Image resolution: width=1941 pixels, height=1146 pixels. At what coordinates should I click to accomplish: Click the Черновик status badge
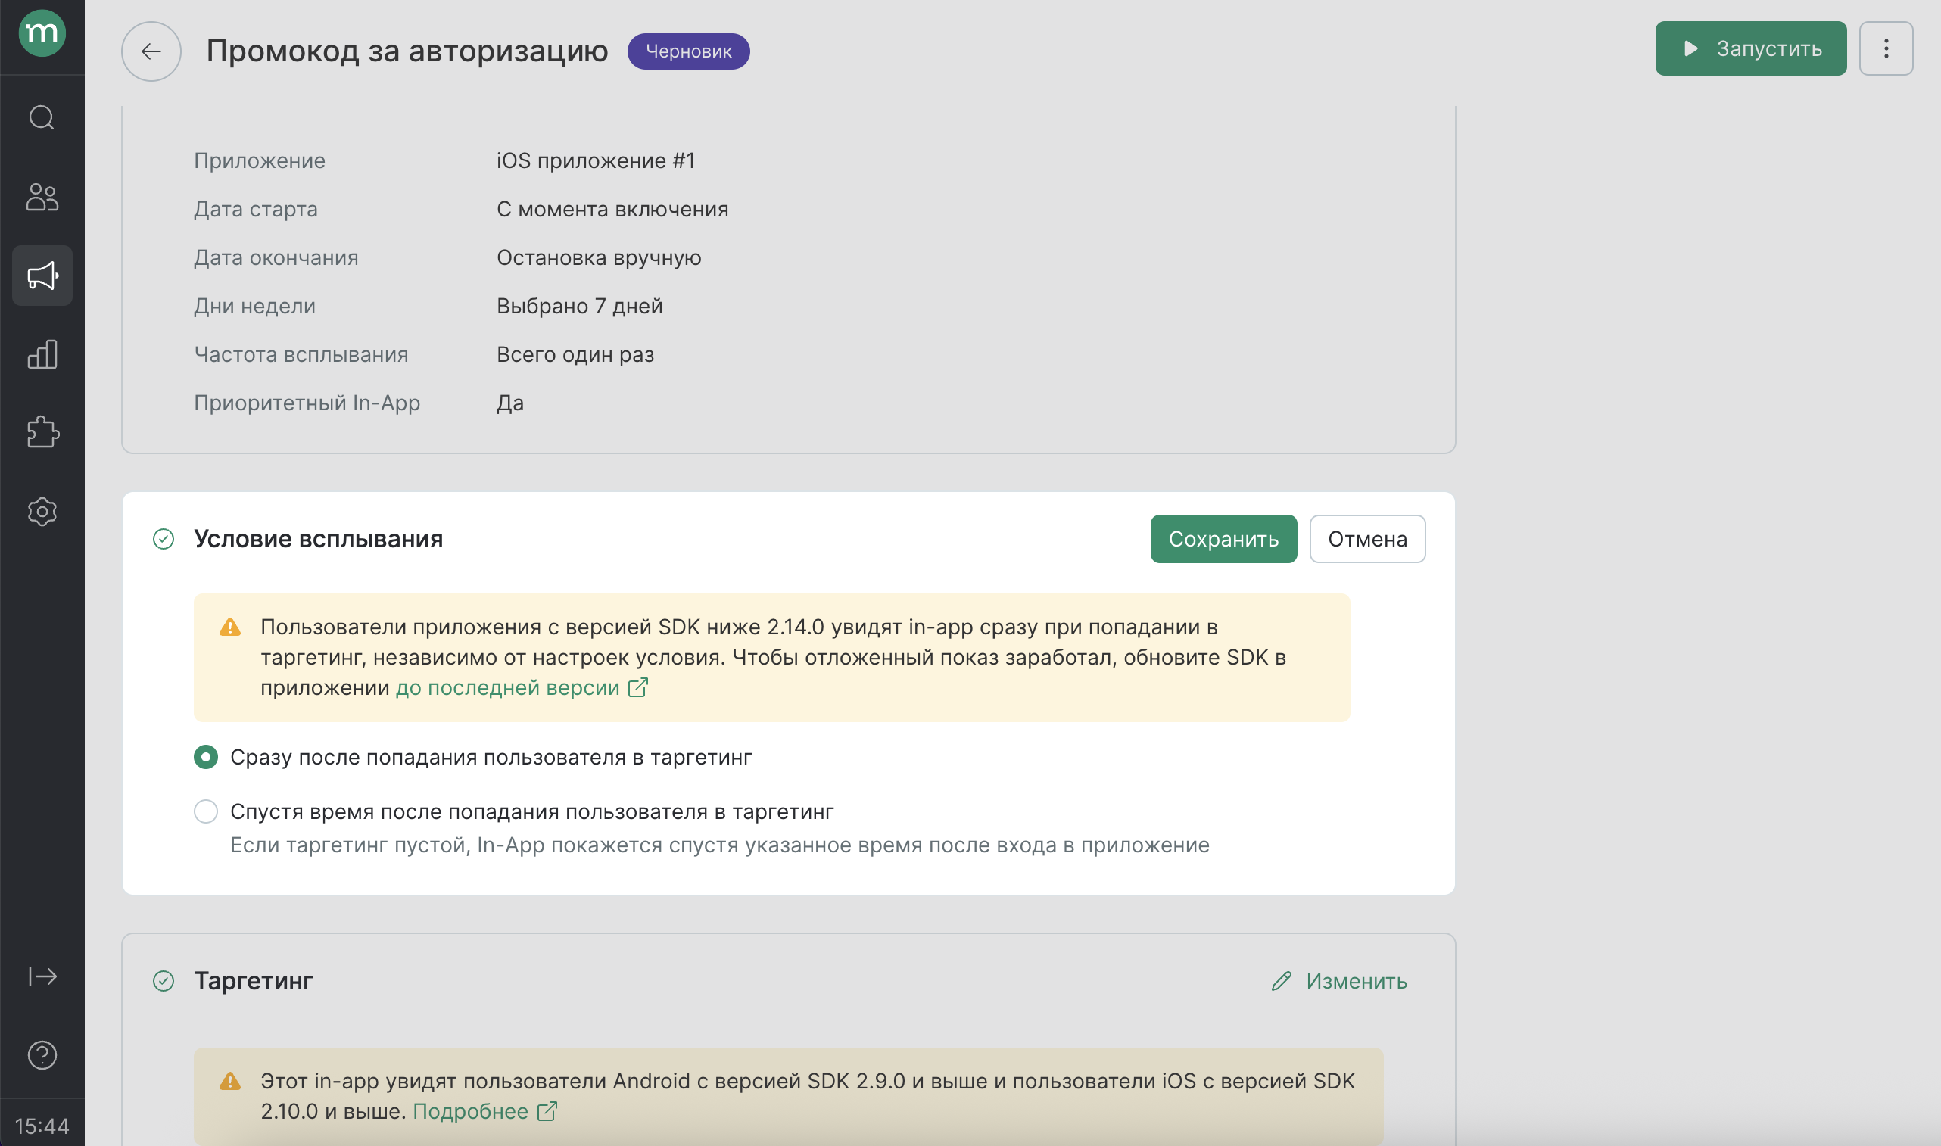[x=688, y=51]
